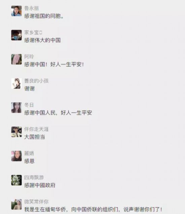Tap the avatar of 家乡宝
Viewport: 185px width, 214px height.
coord(16,35)
